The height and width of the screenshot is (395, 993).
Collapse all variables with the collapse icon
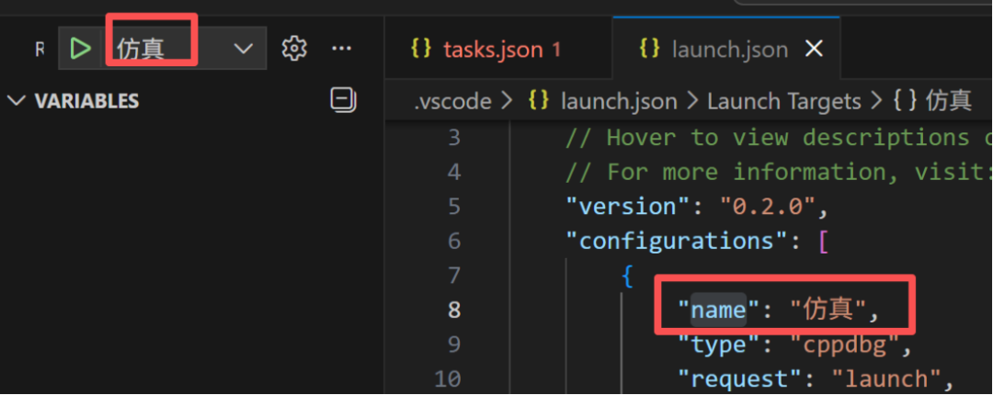coord(344,101)
